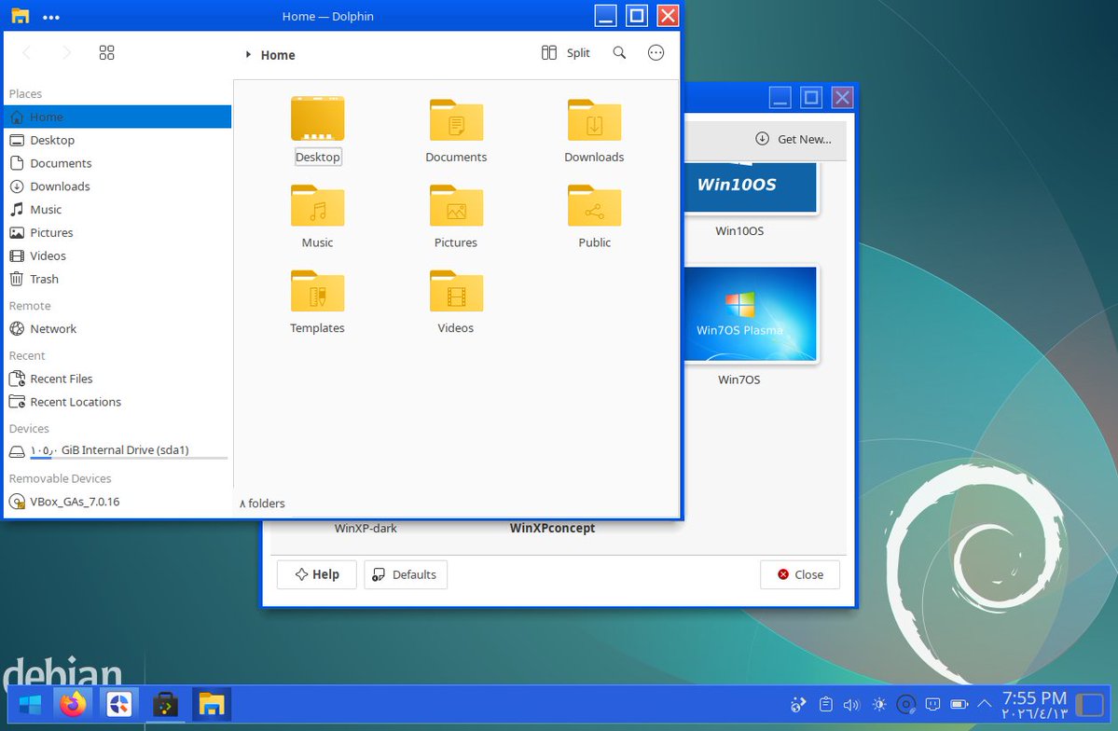Screen dimensions: 1118x731
Task: Click the Help button in settings
Action: pyautogui.click(x=317, y=574)
